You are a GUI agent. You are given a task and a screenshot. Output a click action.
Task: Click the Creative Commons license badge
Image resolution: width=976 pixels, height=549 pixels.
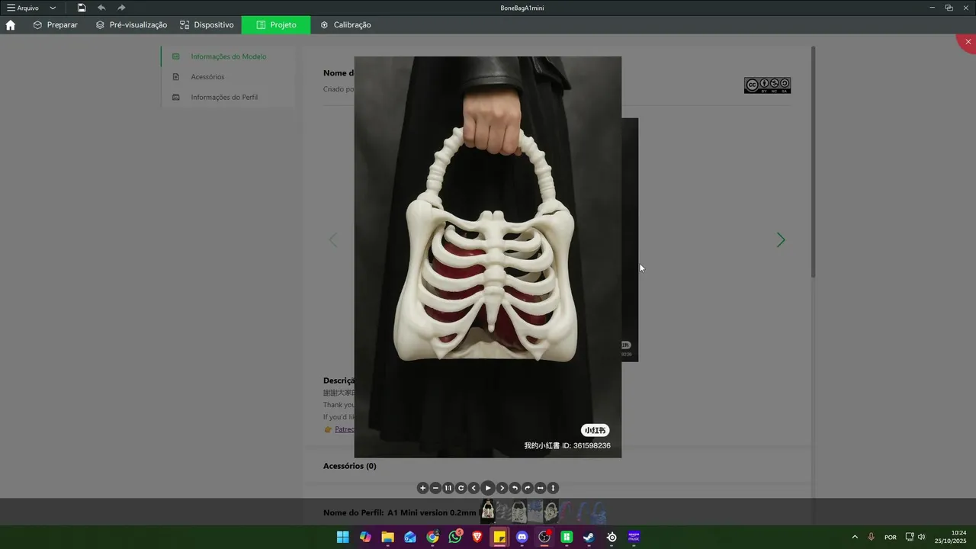tap(767, 85)
